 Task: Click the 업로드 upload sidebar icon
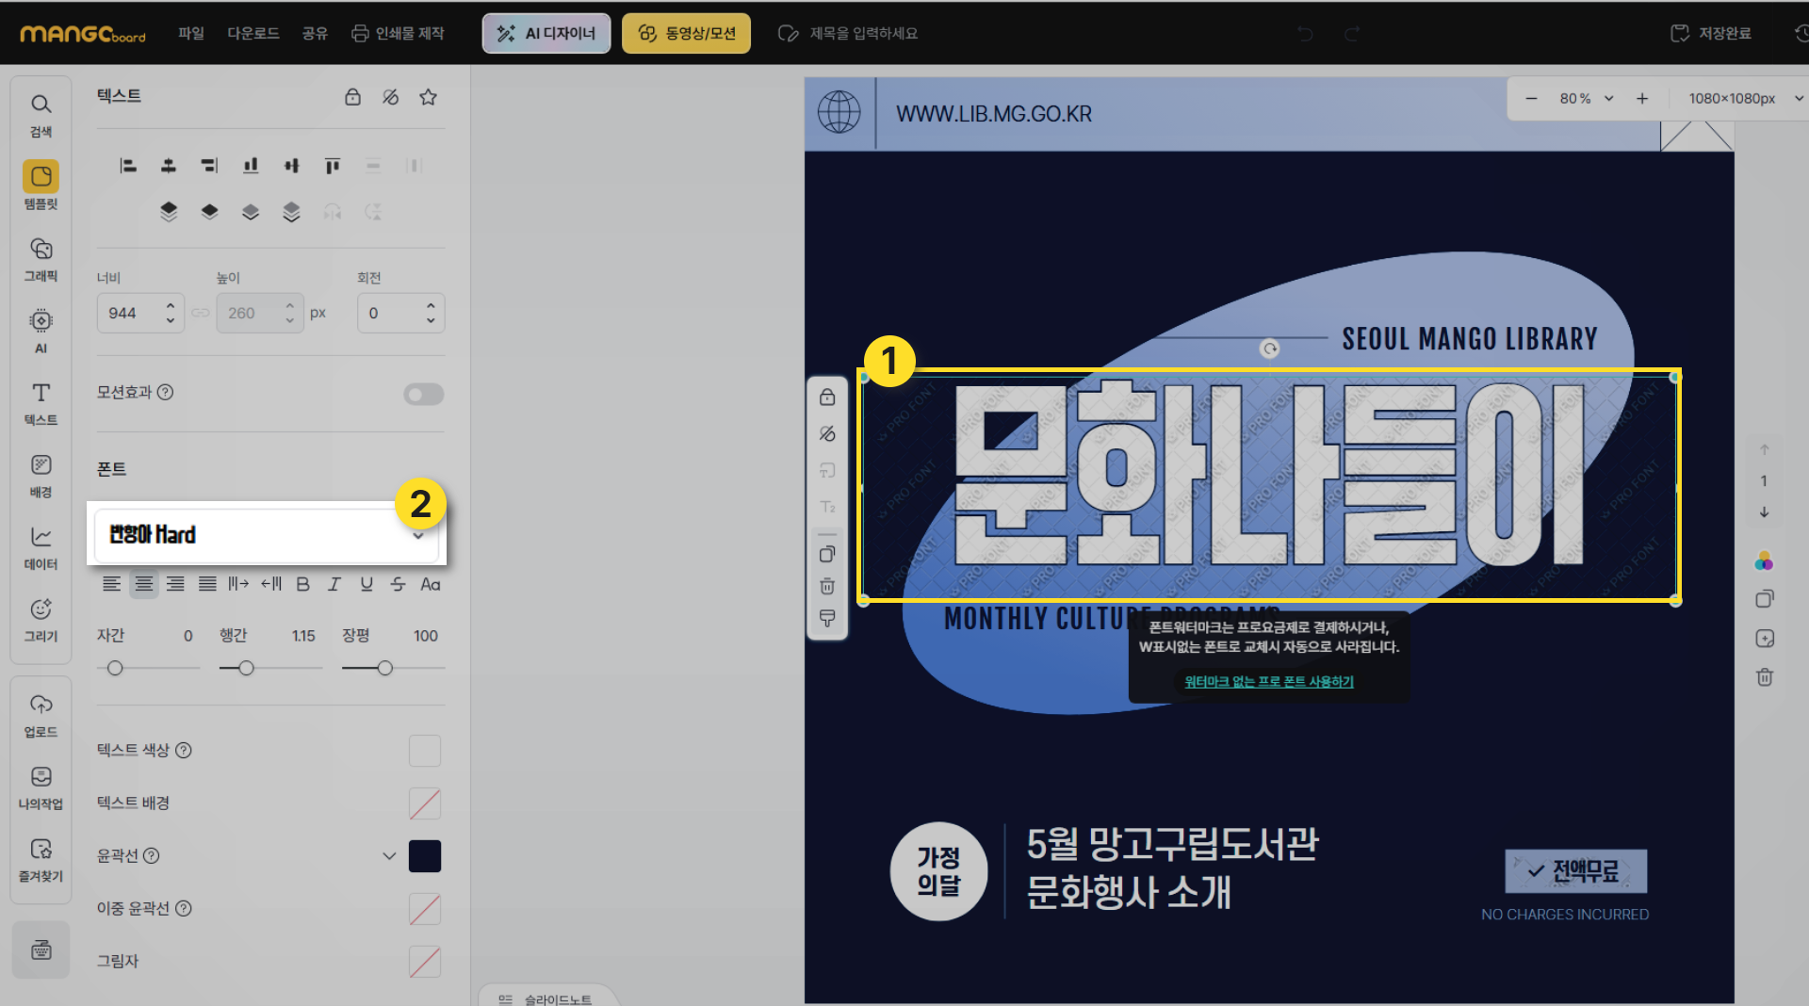pyautogui.click(x=41, y=714)
